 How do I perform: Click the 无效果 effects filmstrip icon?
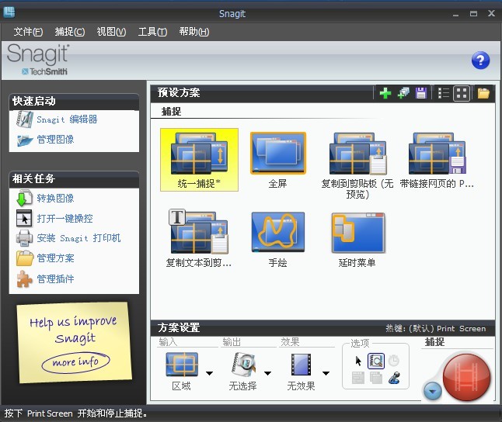[301, 365]
